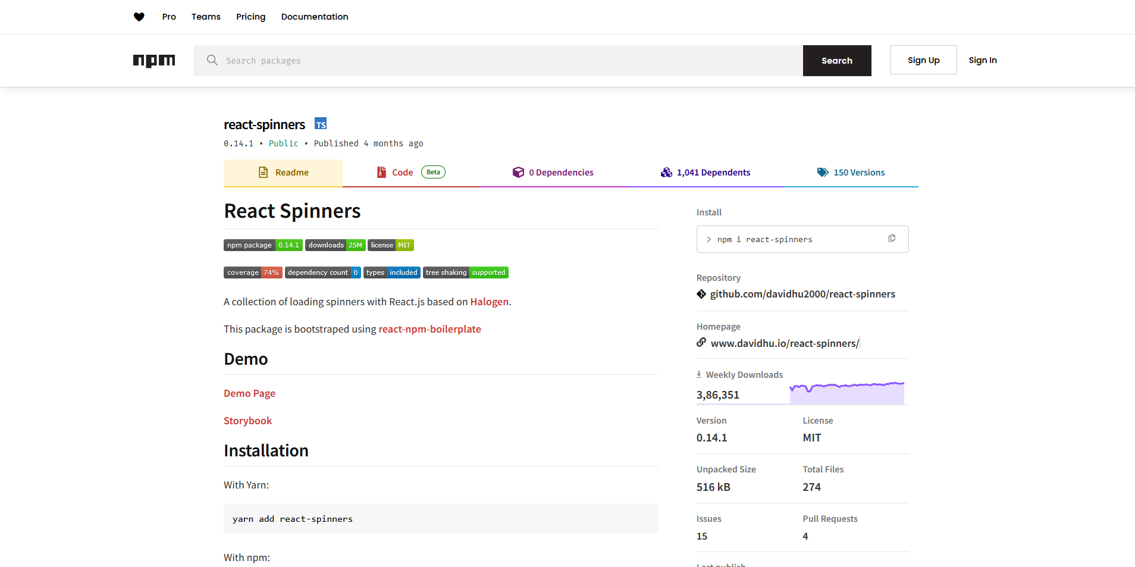The image size is (1135, 567).
Task: Click the weekly downloads value 3,86,351
Action: [718, 395]
